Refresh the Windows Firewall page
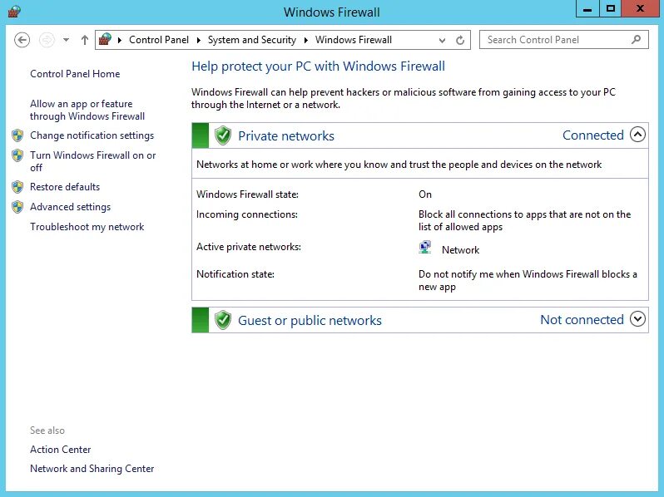 [460, 40]
